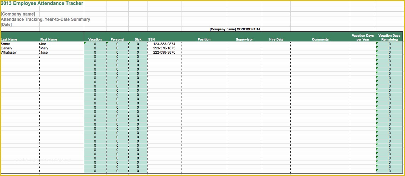Select the 'Position' column header
The height and width of the screenshot is (176, 405).
click(204, 40)
